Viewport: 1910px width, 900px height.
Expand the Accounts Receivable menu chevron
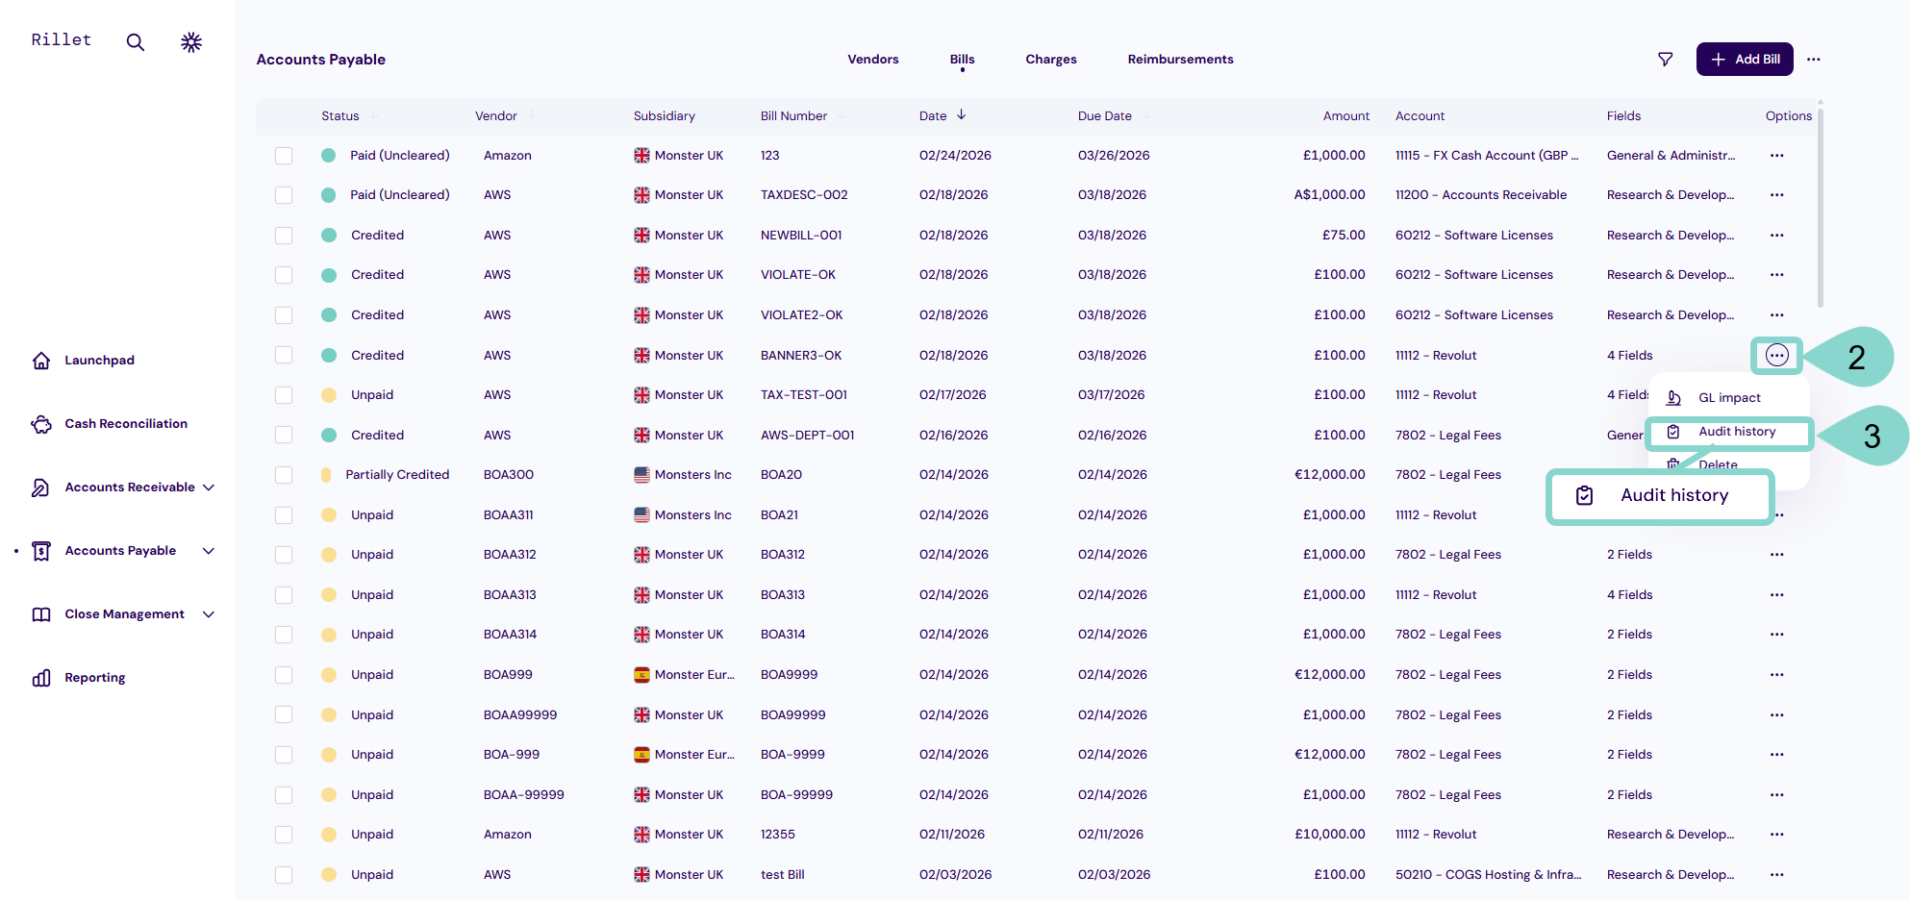209,487
